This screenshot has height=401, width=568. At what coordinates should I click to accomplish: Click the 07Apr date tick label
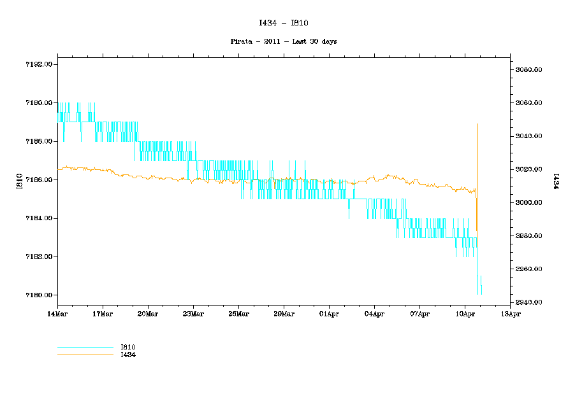[419, 314]
